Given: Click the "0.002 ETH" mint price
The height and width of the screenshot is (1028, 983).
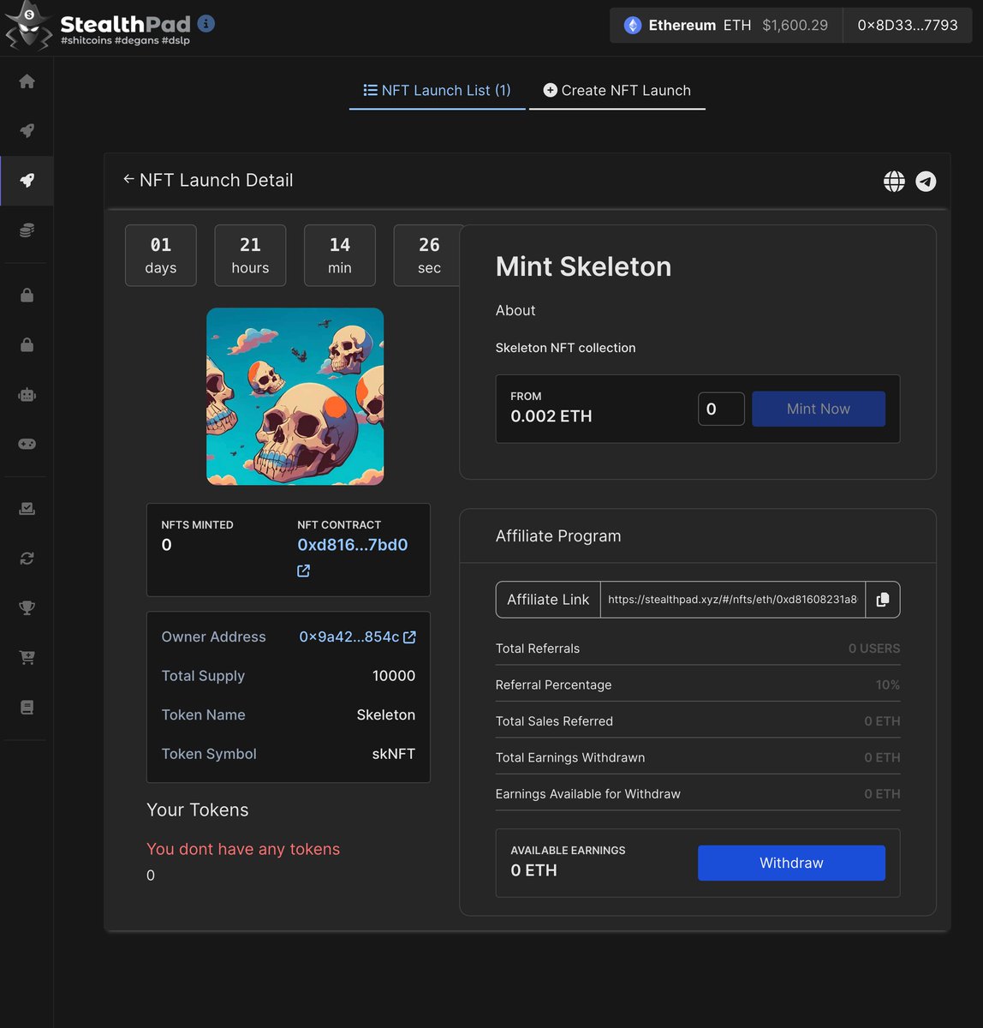Looking at the screenshot, I should (551, 416).
